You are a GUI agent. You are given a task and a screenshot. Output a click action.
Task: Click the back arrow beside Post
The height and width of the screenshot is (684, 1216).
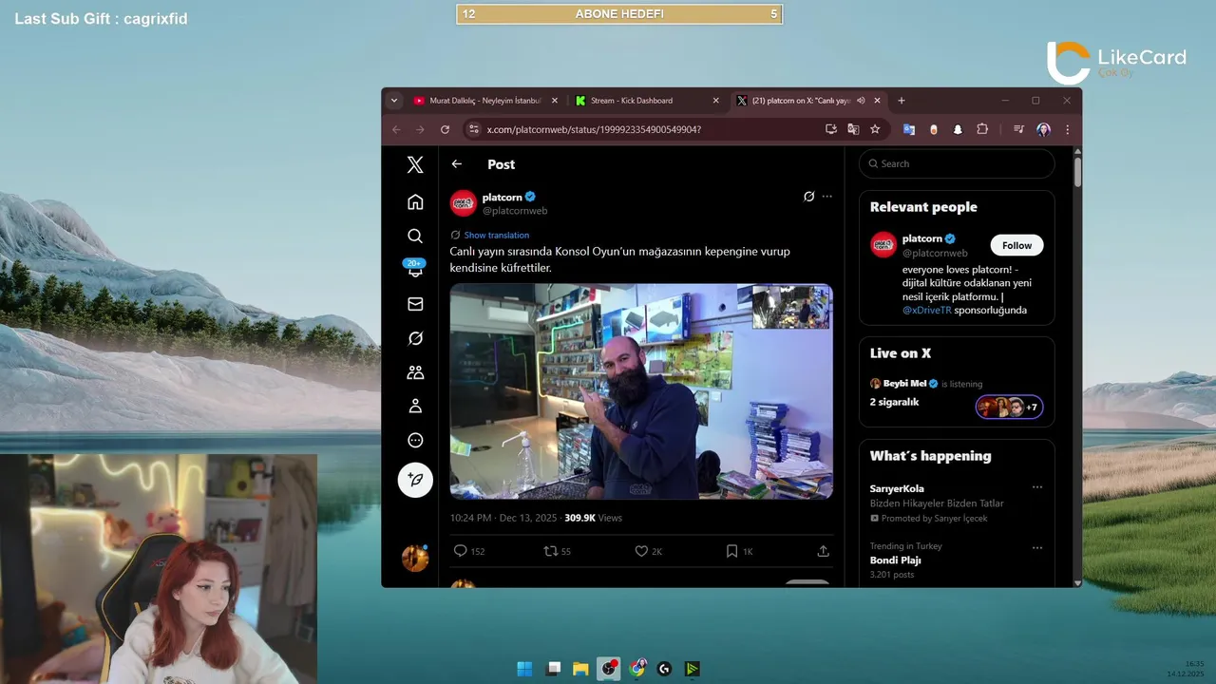pos(457,164)
